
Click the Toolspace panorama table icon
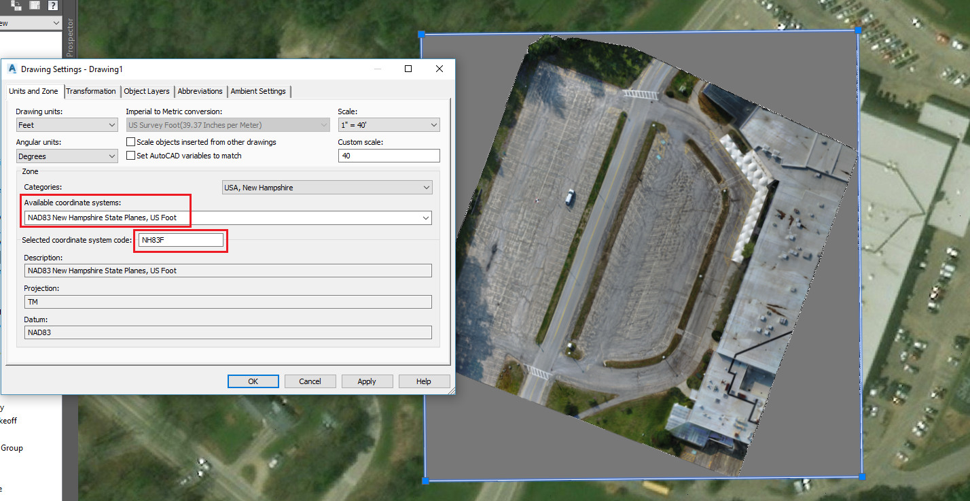(x=34, y=5)
